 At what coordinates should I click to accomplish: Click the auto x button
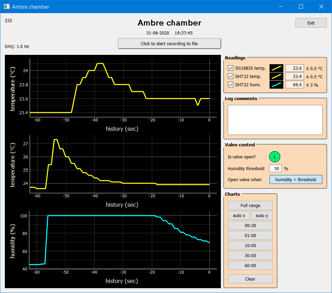pyautogui.click(x=239, y=215)
